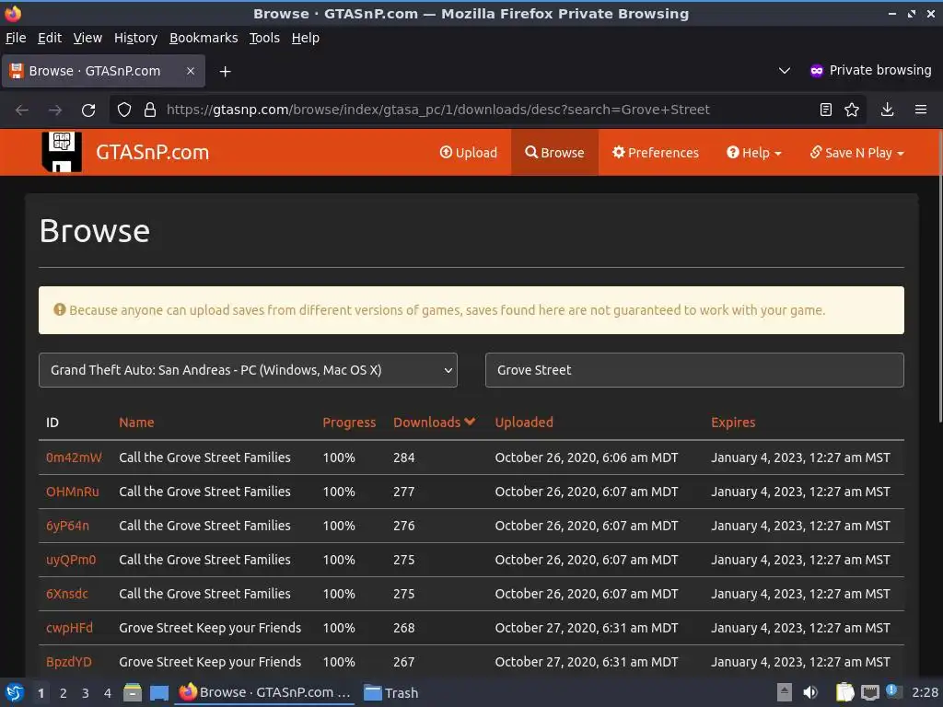This screenshot has width=943, height=707.
Task: Click the site security padlock icon
Action: tap(150, 110)
